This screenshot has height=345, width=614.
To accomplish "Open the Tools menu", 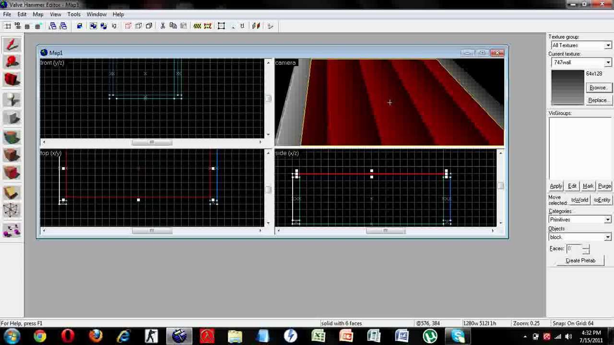I will pos(74,14).
